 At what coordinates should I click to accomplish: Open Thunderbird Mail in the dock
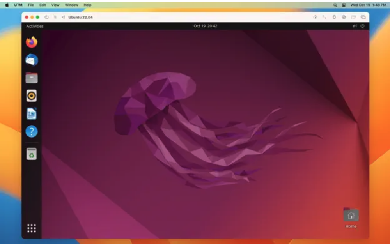tap(32, 60)
